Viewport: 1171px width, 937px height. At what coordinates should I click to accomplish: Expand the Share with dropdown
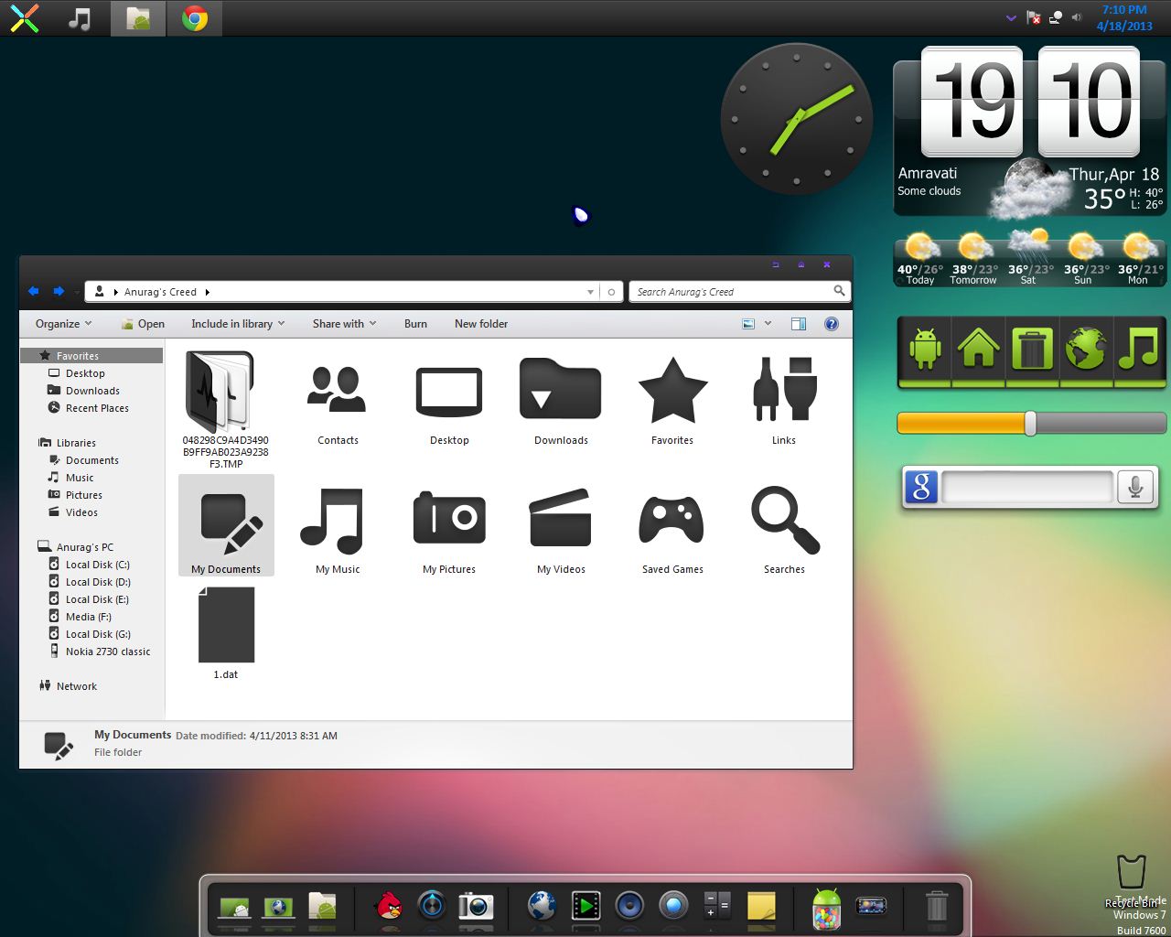pyautogui.click(x=342, y=323)
